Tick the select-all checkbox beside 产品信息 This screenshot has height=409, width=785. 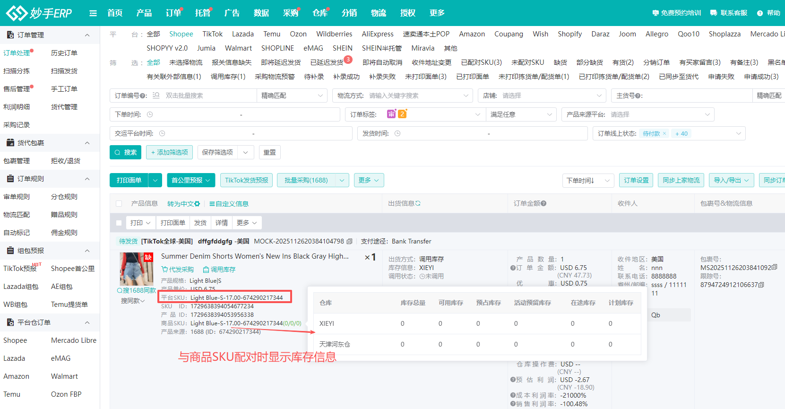point(119,204)
